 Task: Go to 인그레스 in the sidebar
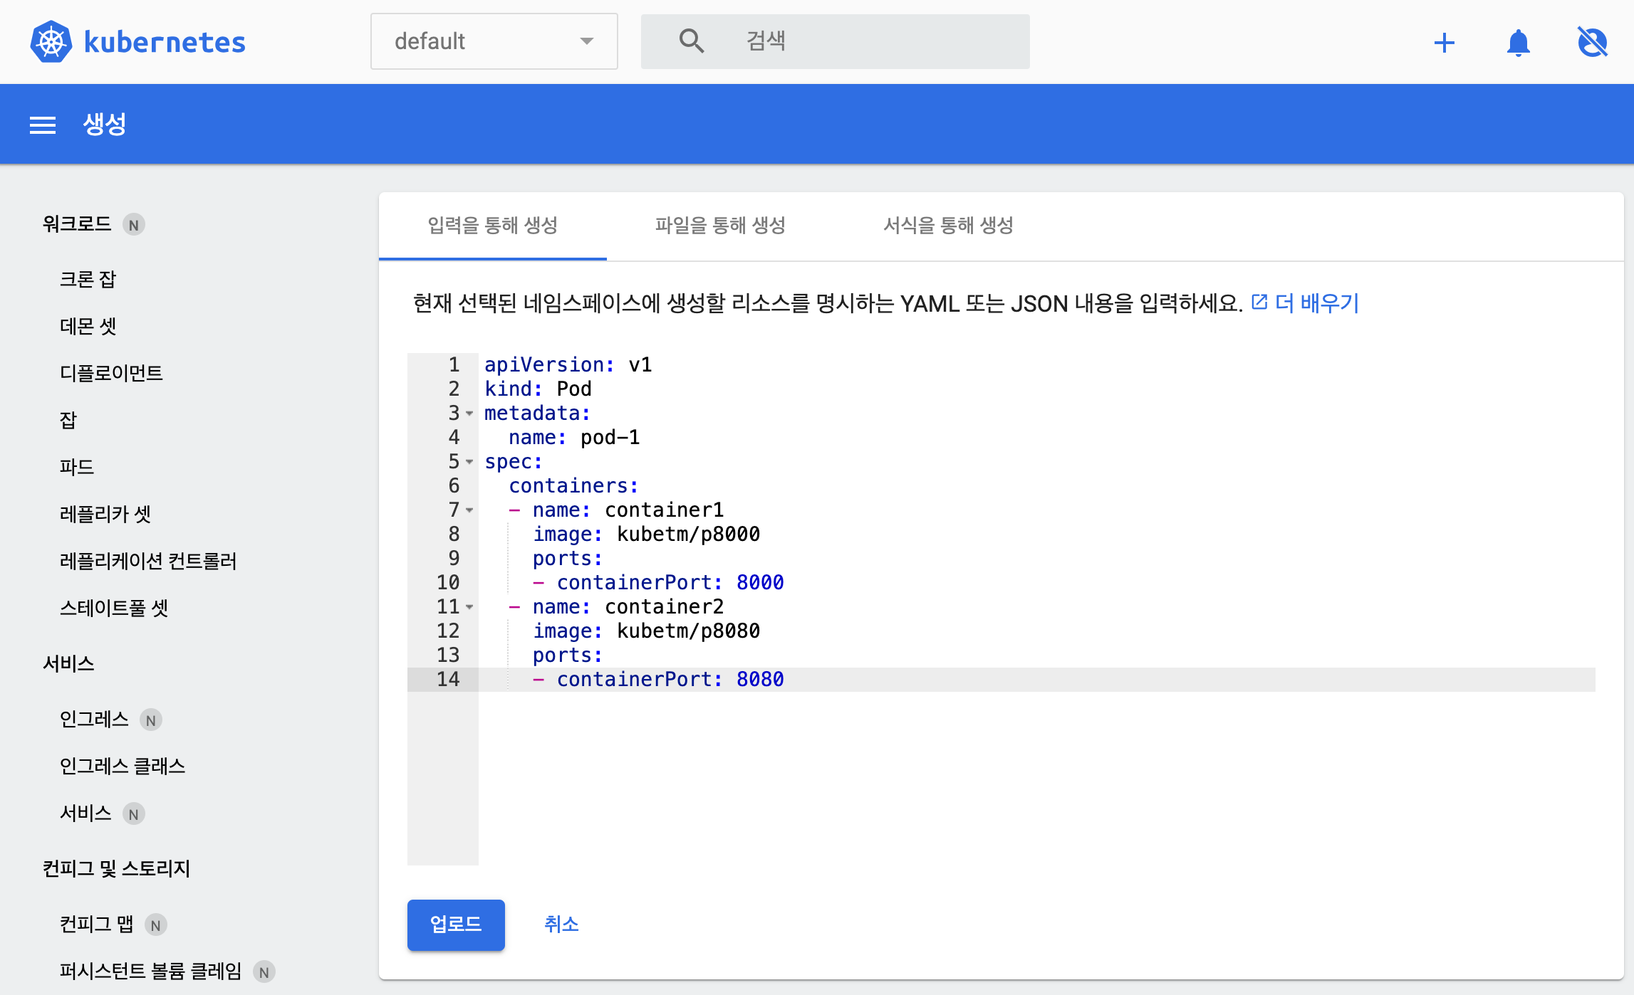pyautogui.click(x=94, y=719)
